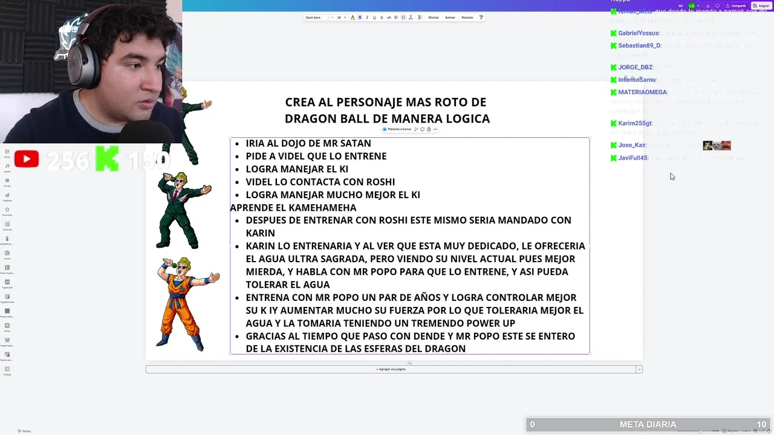Click the username JORGE_DBZ in chat
774x435 pixels.
(636, 67)
